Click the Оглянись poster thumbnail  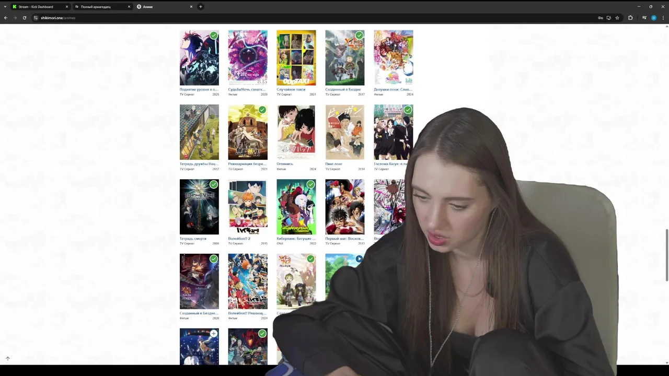(296, 132)
